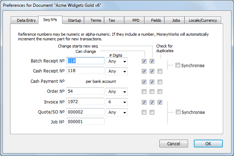Tick Cash Payment 'Check for duplicates' checkbox
Image resolution: width=234 pixels, height=156 pixels.
coord(160,82)
